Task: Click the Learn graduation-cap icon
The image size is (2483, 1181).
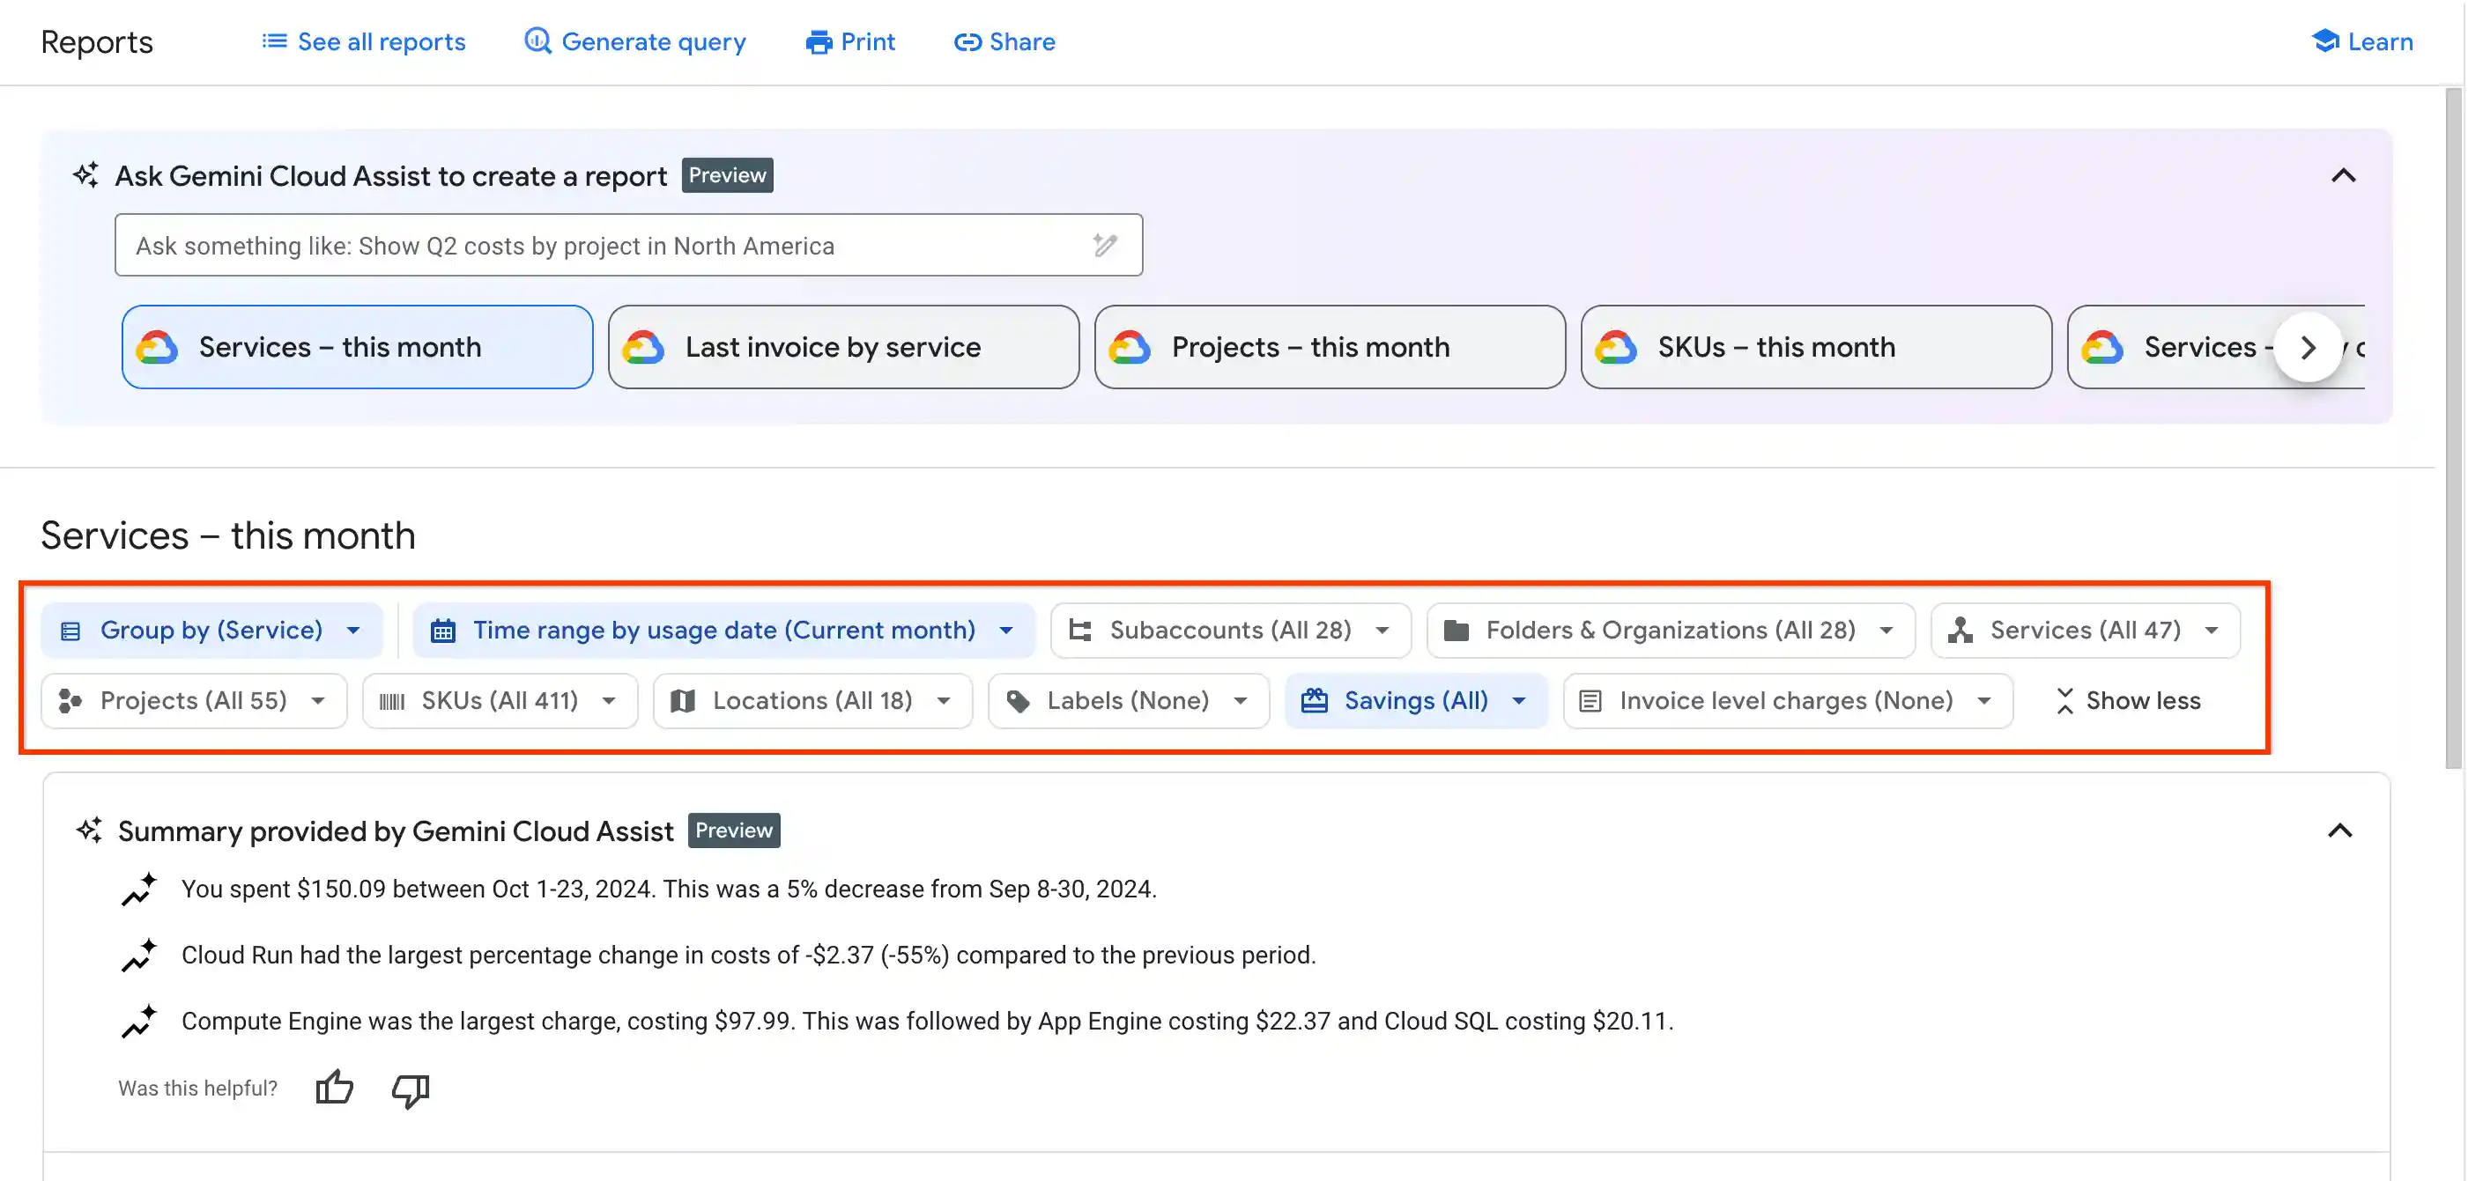Action: (2327, 41)
